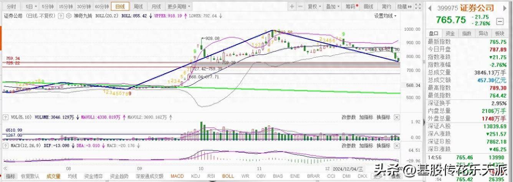Select the 指数 tab in side panel

click(x=467, y=33)
